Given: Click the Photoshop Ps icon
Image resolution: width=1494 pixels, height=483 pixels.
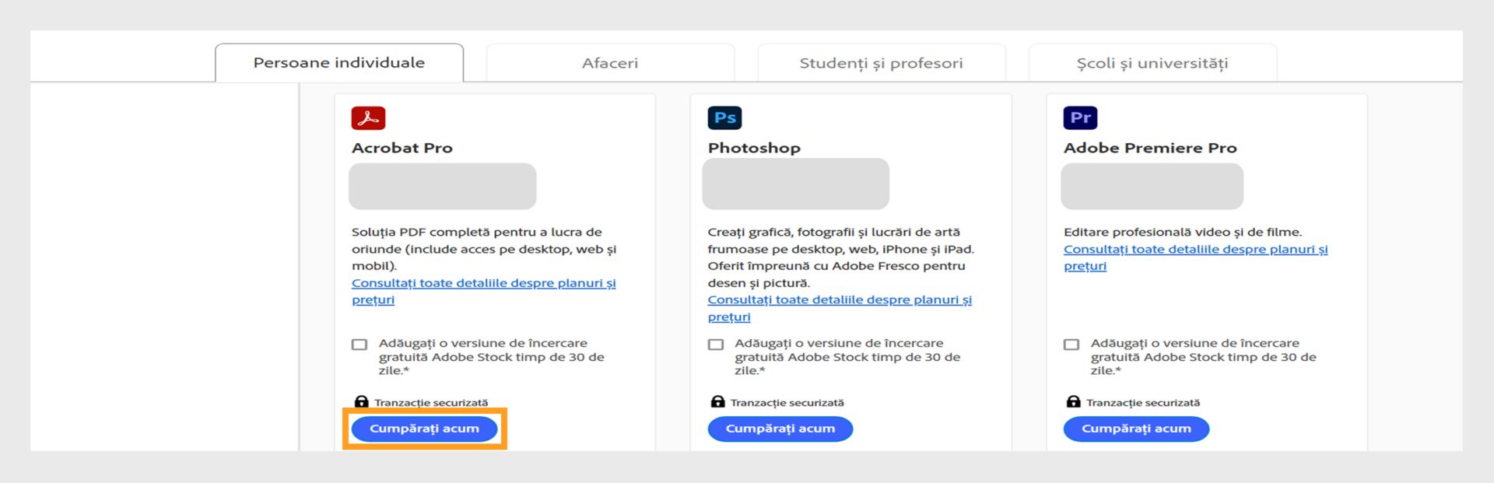Looking at the screenshot, I should (x=724, y=118).
